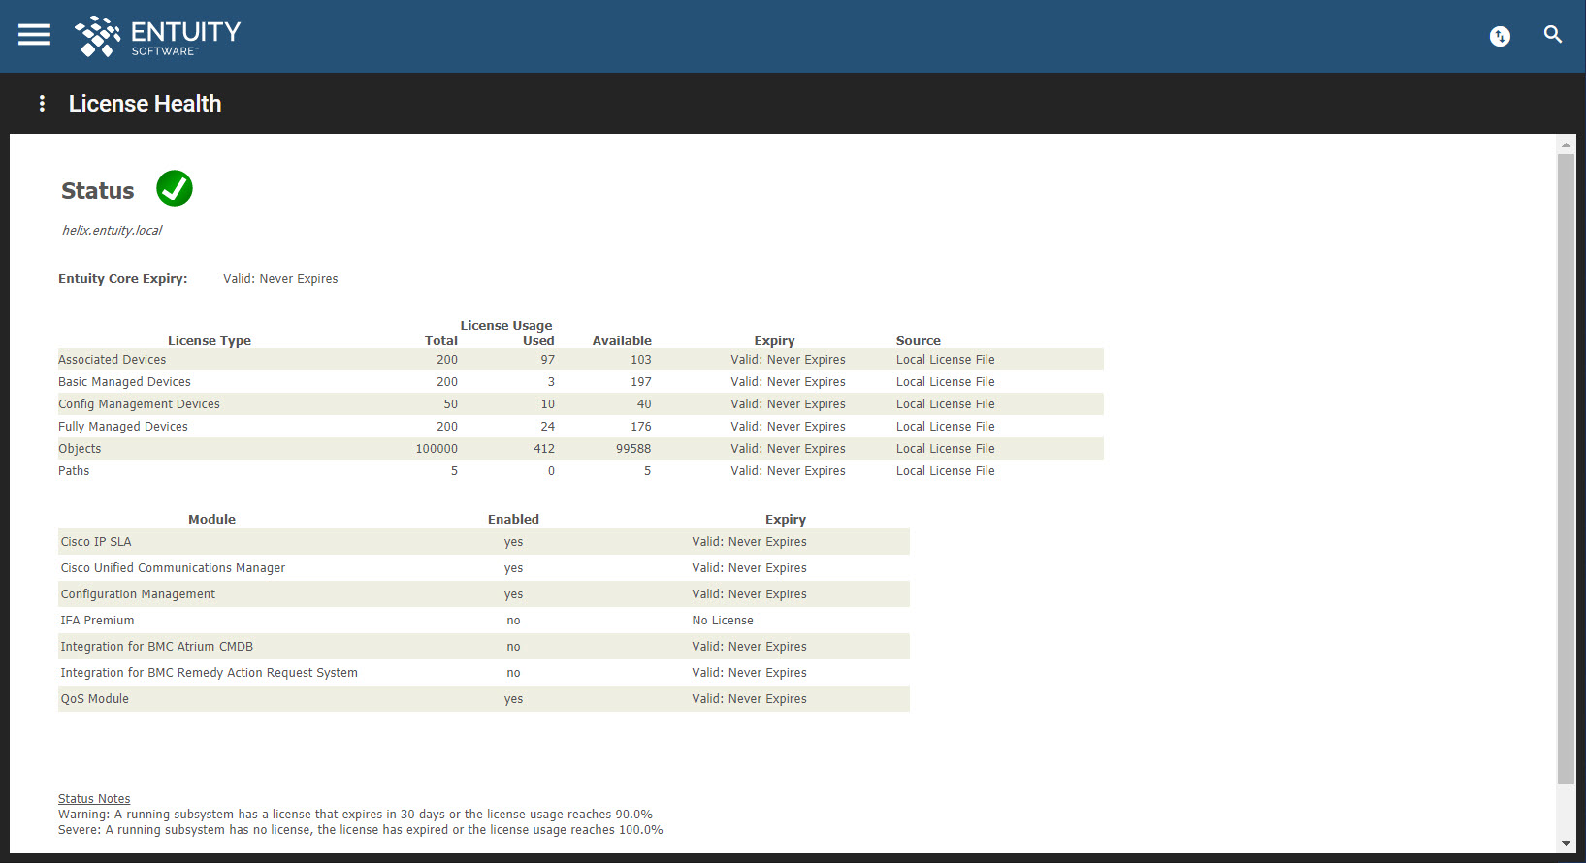Click the Associated Devices used value 97
The width and height of the screenshot is (1586, 863).
(548, 360)
